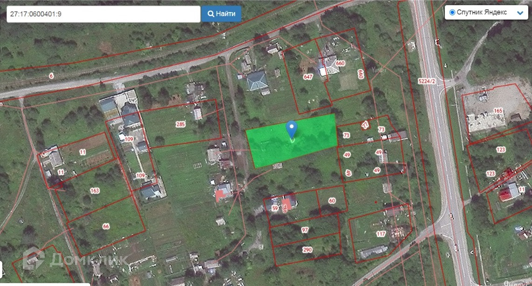Click parcel label 6 near railway
532x286 pixels.
[51, 76]
